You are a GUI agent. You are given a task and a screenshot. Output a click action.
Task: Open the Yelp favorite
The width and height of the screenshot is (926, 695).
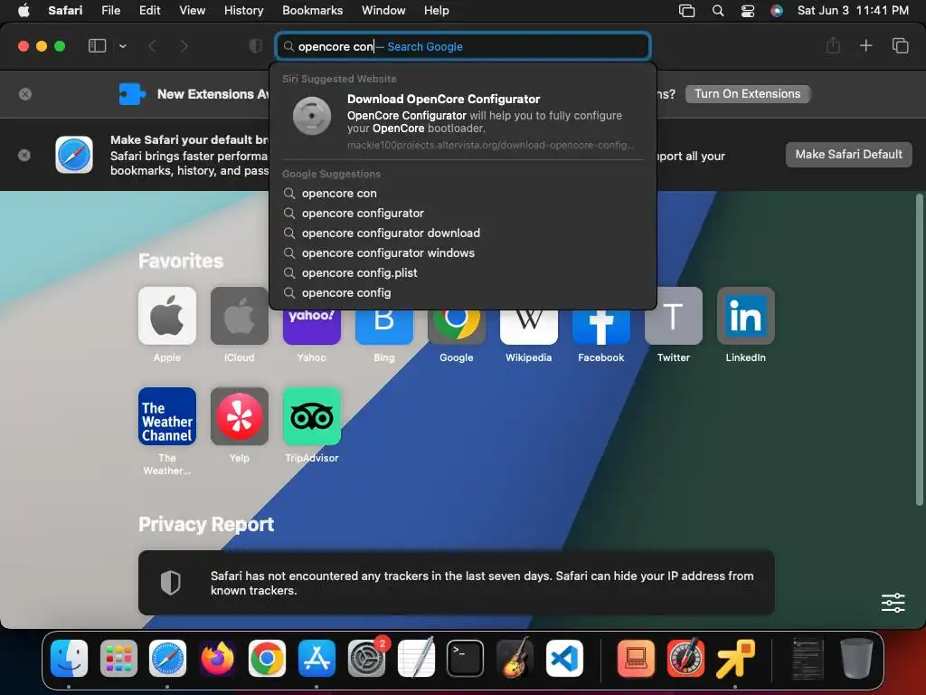(x=239, y=416)
